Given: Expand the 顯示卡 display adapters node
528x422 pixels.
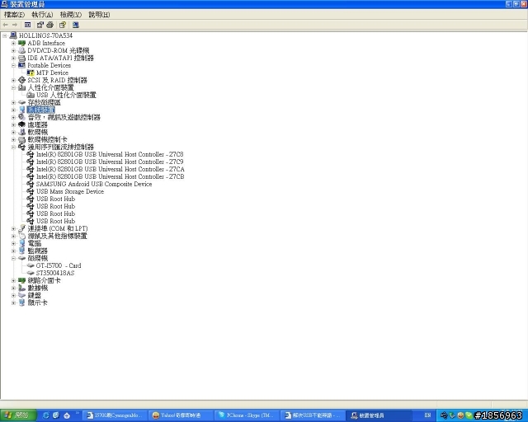Looking at the screenshot, I should click(13, 302).
